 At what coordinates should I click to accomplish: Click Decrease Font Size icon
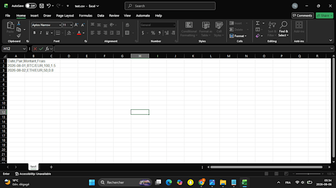tap(83, 25)
